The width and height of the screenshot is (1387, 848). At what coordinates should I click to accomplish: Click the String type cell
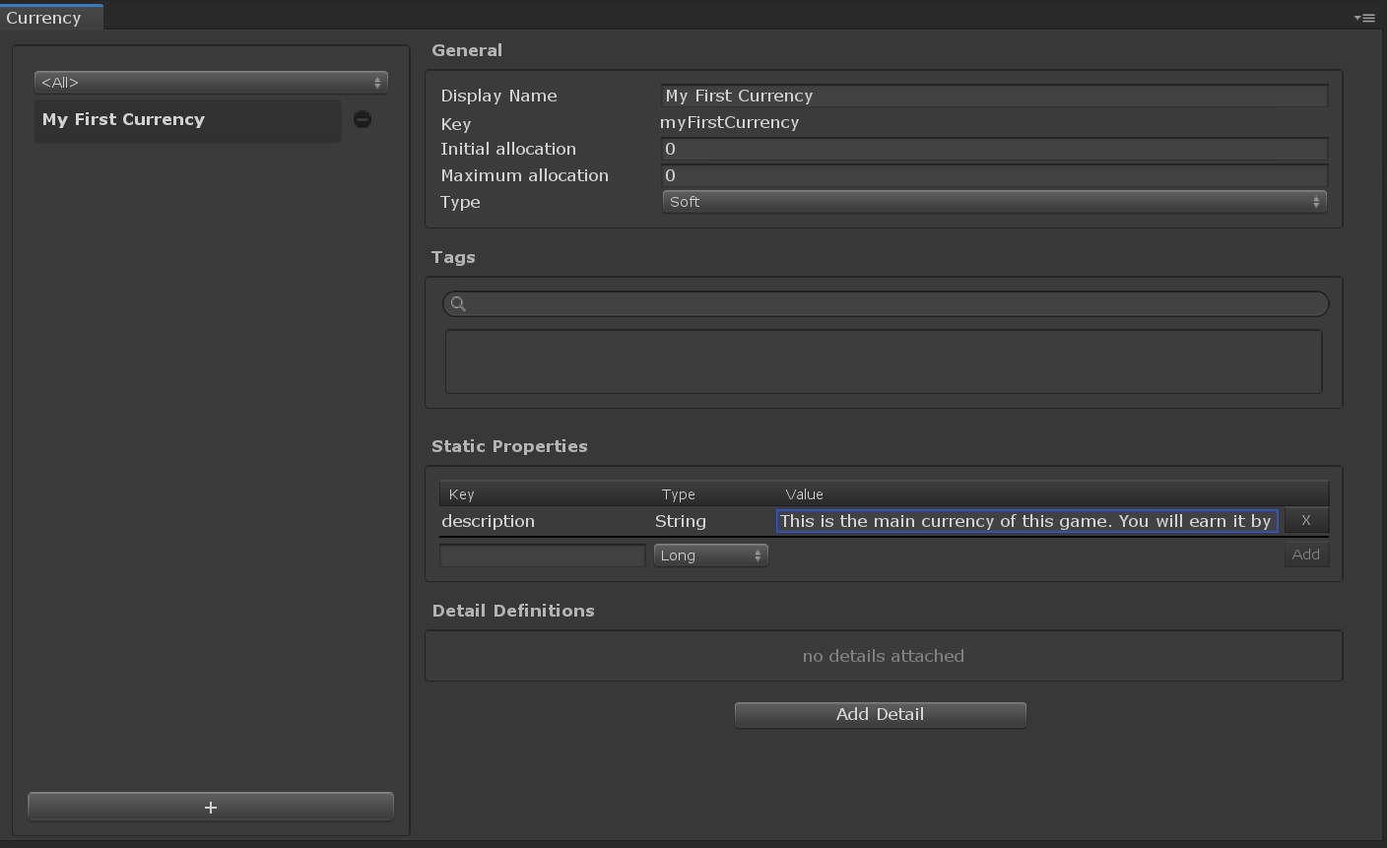point(681,521)
